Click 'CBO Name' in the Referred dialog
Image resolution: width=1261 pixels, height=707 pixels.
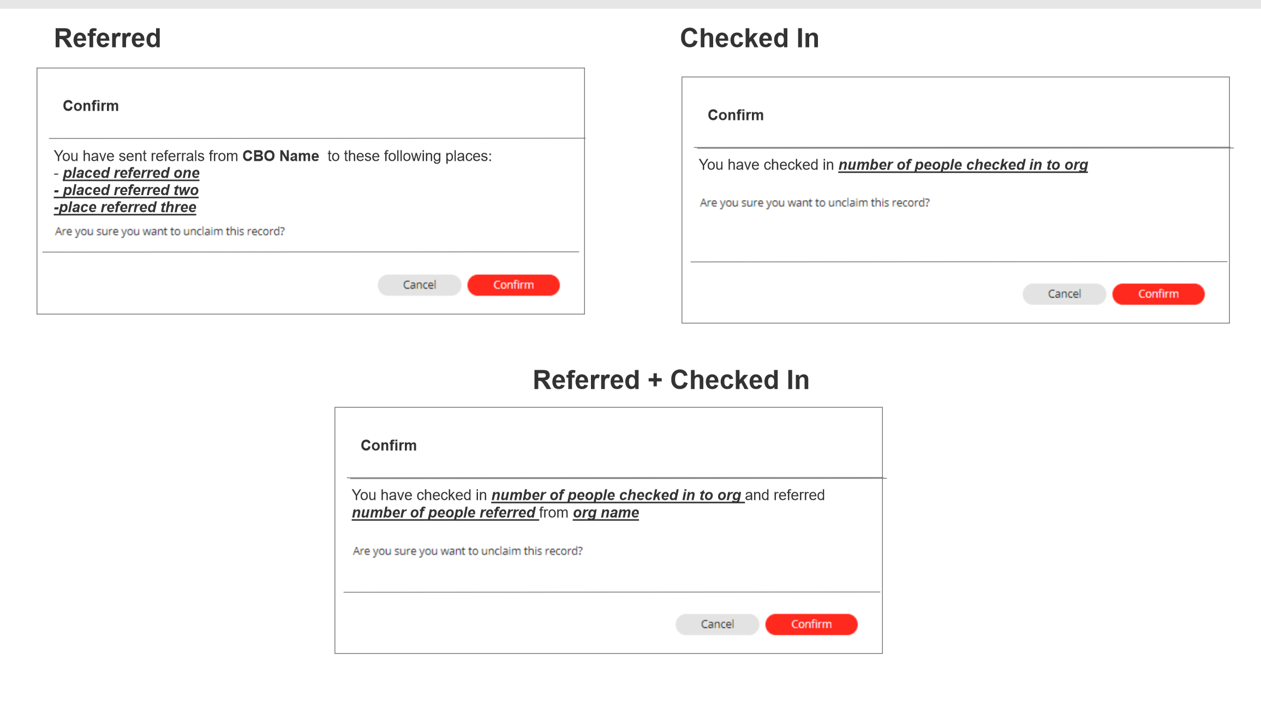[x=280, y=156]
